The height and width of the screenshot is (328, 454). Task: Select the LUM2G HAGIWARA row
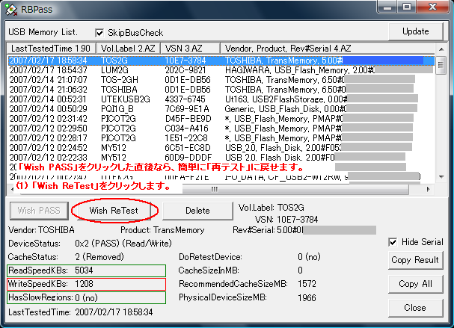pyautogui.click(x=221, y=70)
